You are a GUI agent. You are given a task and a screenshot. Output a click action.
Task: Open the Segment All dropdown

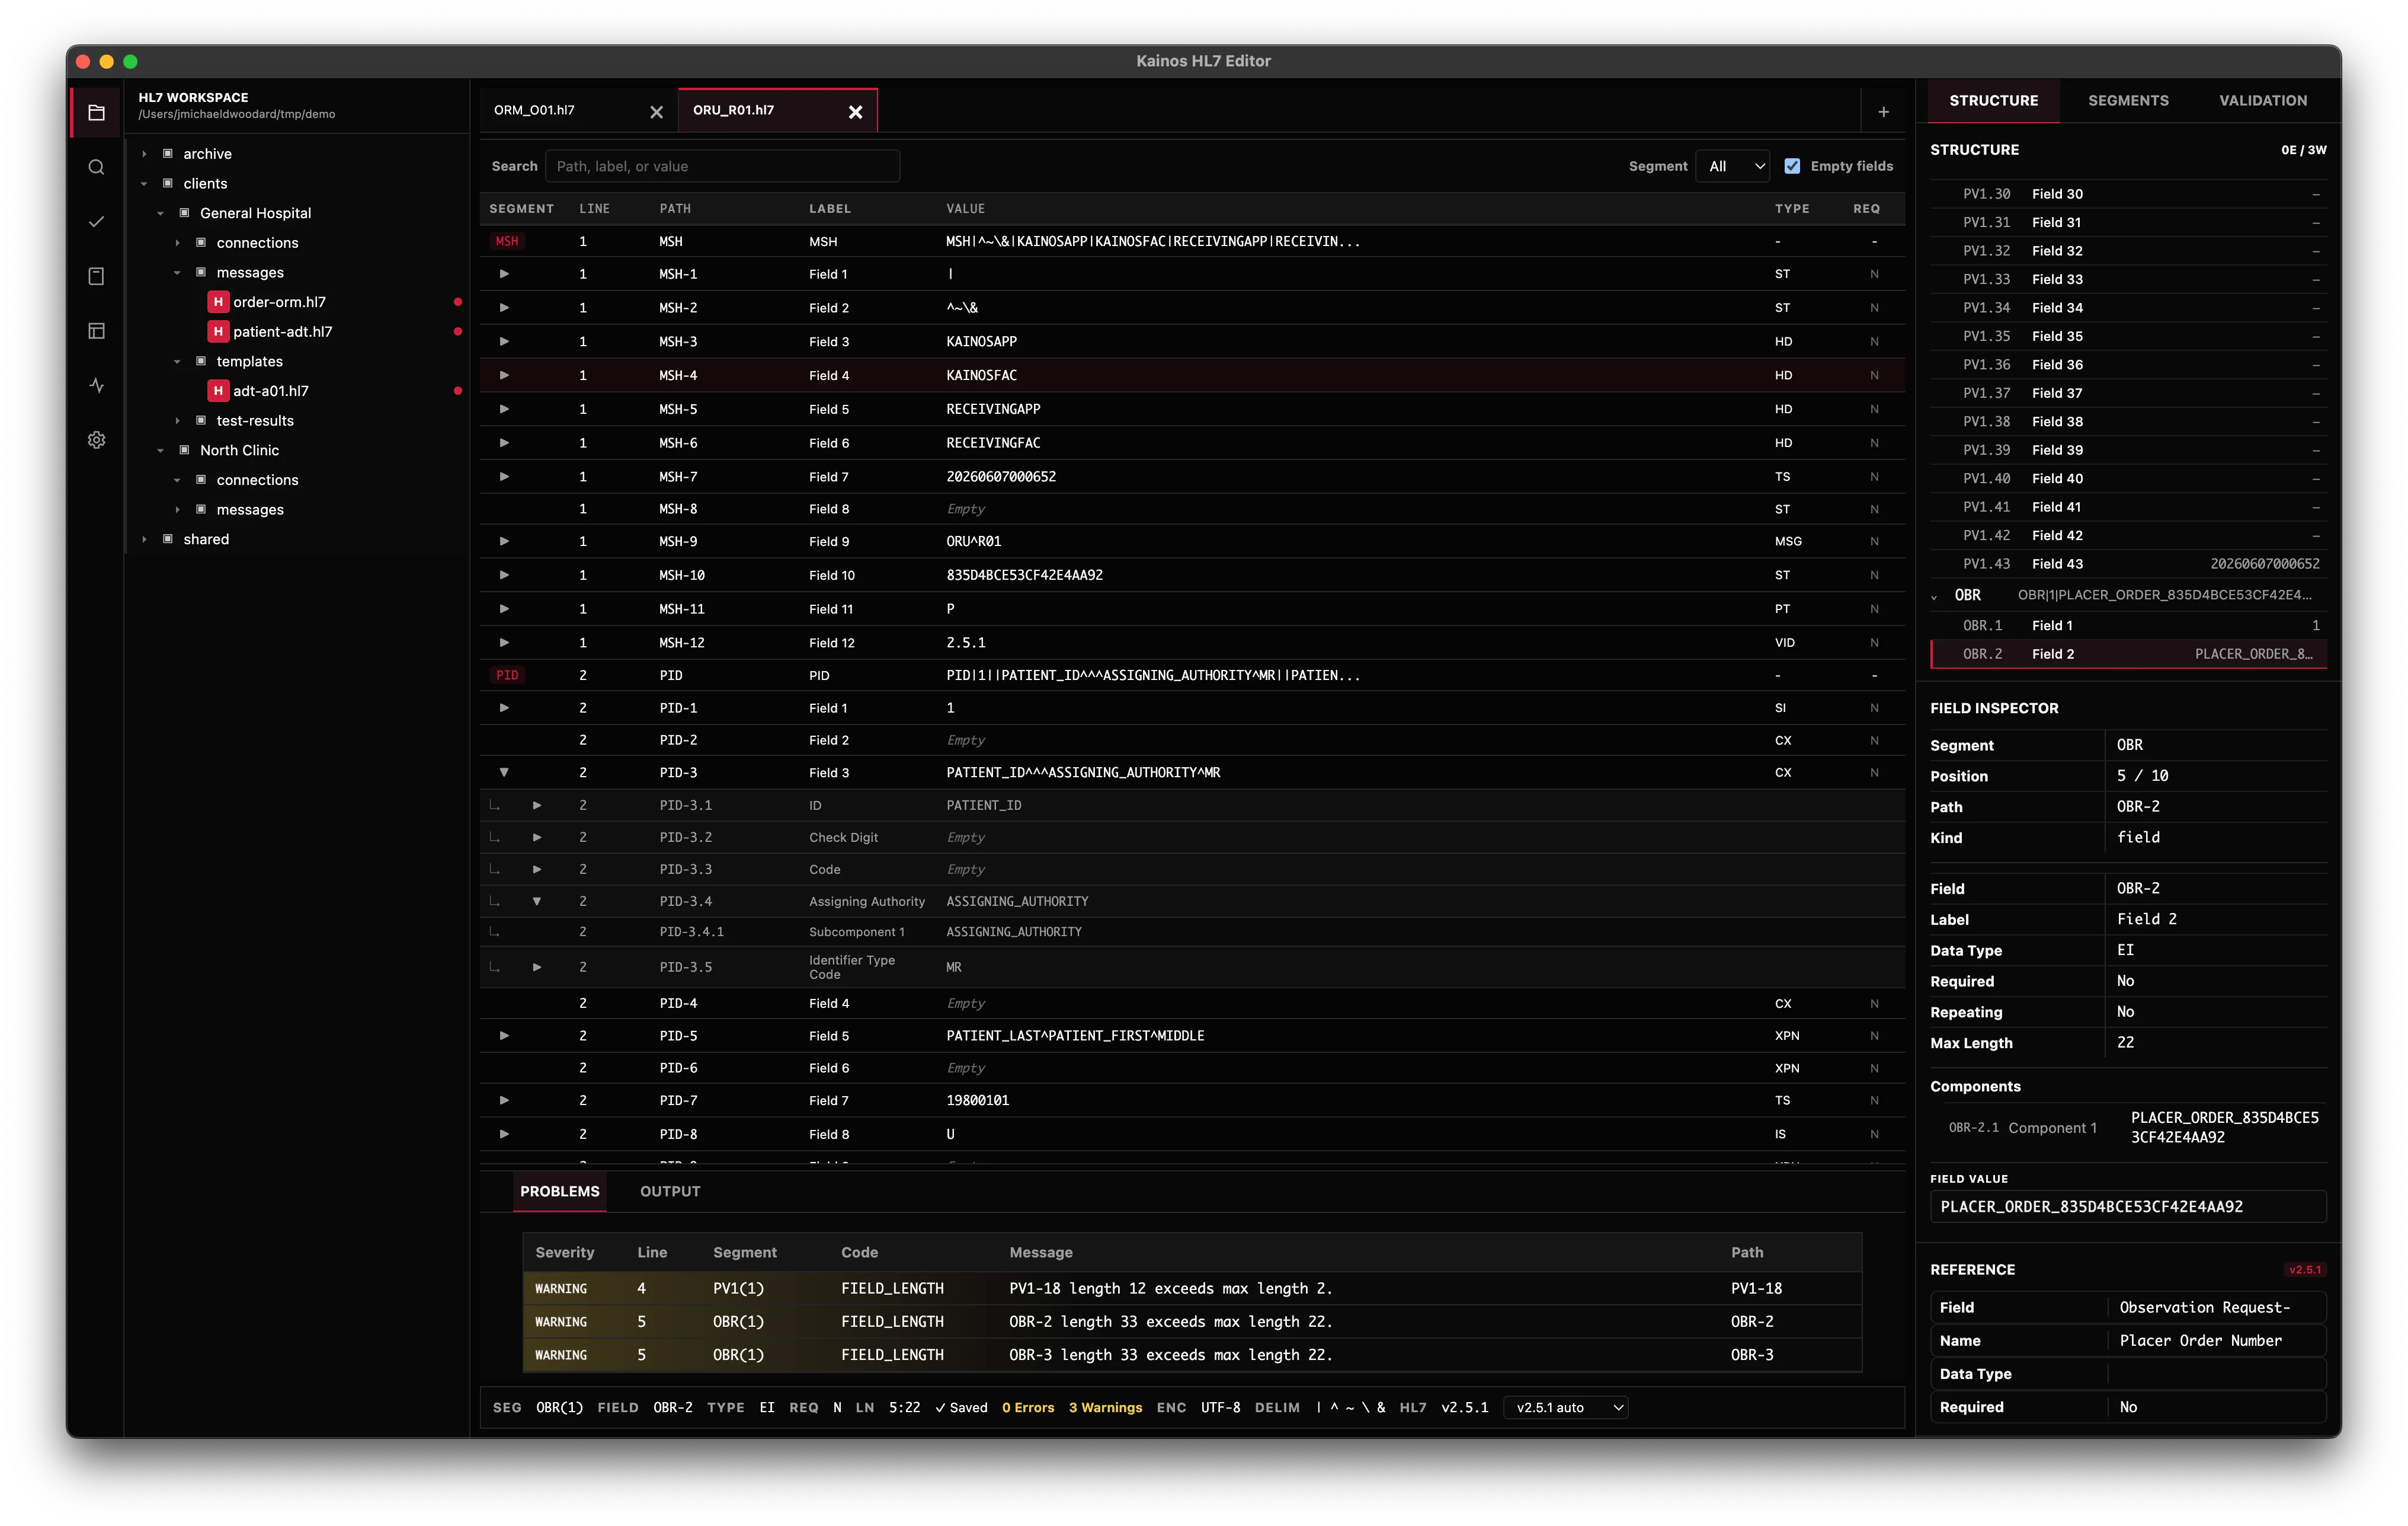1733,166
